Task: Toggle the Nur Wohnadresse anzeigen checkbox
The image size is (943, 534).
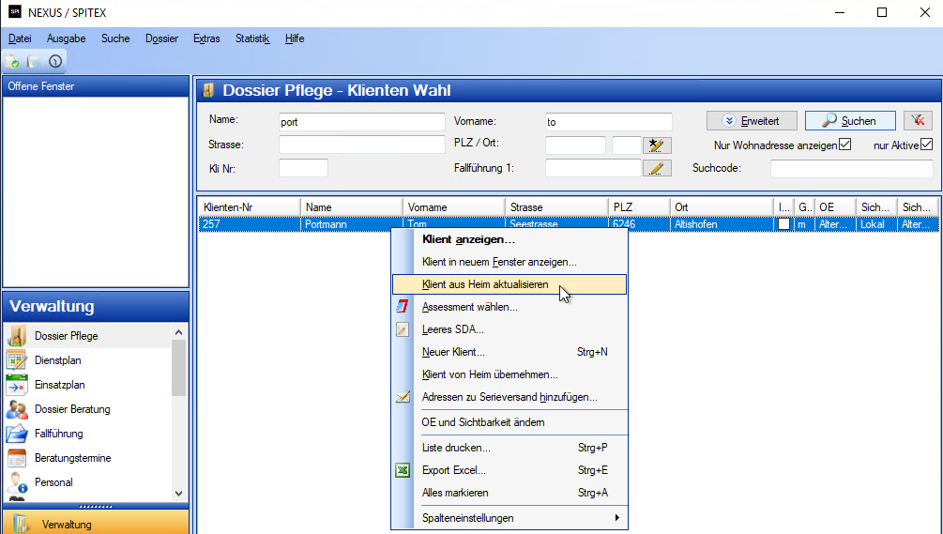Action: (844, 145)
